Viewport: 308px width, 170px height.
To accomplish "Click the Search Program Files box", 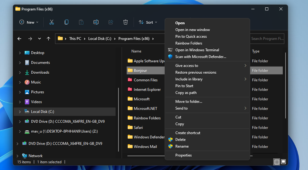I will pos(267,39).
